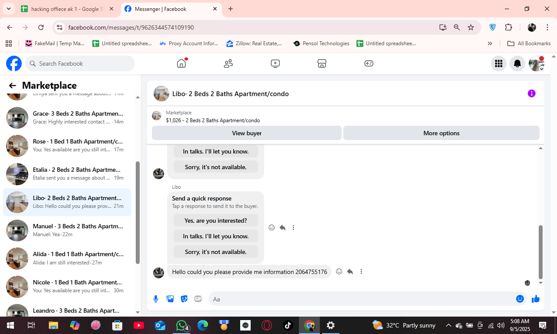Go back using Marketplace back arrow
557x334 pixels.
pos(12,86)
